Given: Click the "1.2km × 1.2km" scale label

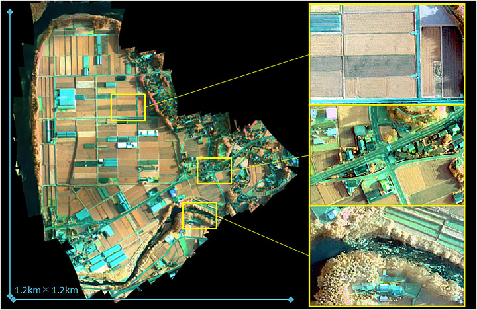Looking at the screenshot, I should 46,290.
